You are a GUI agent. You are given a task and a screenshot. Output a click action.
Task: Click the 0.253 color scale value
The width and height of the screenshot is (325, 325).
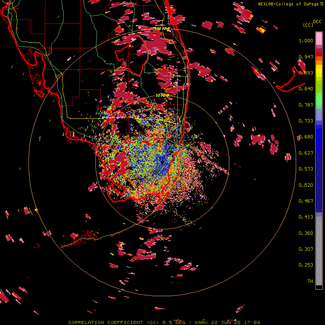pyautogui.click(x=306, y=265)
